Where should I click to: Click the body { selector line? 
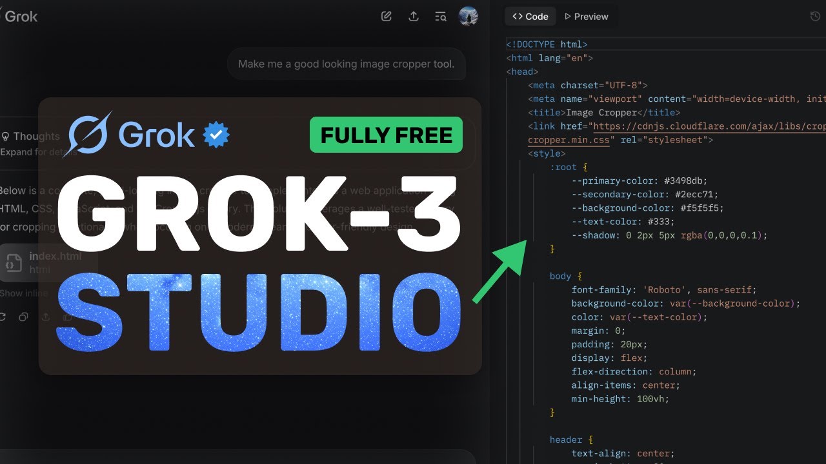[566, 276]
